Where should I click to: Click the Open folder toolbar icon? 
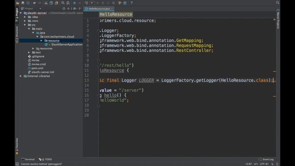[x=18, y=3]
